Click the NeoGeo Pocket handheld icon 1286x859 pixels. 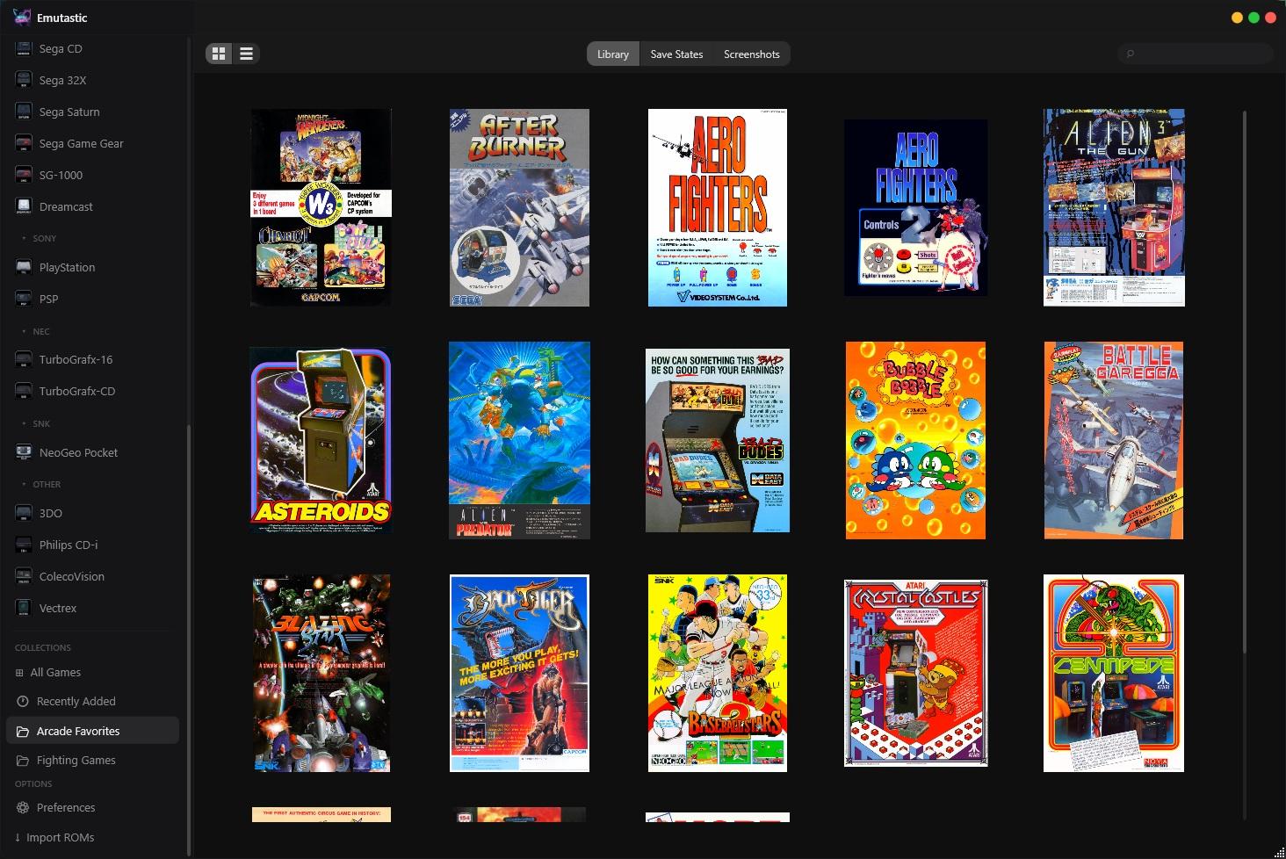pos(23,451)
